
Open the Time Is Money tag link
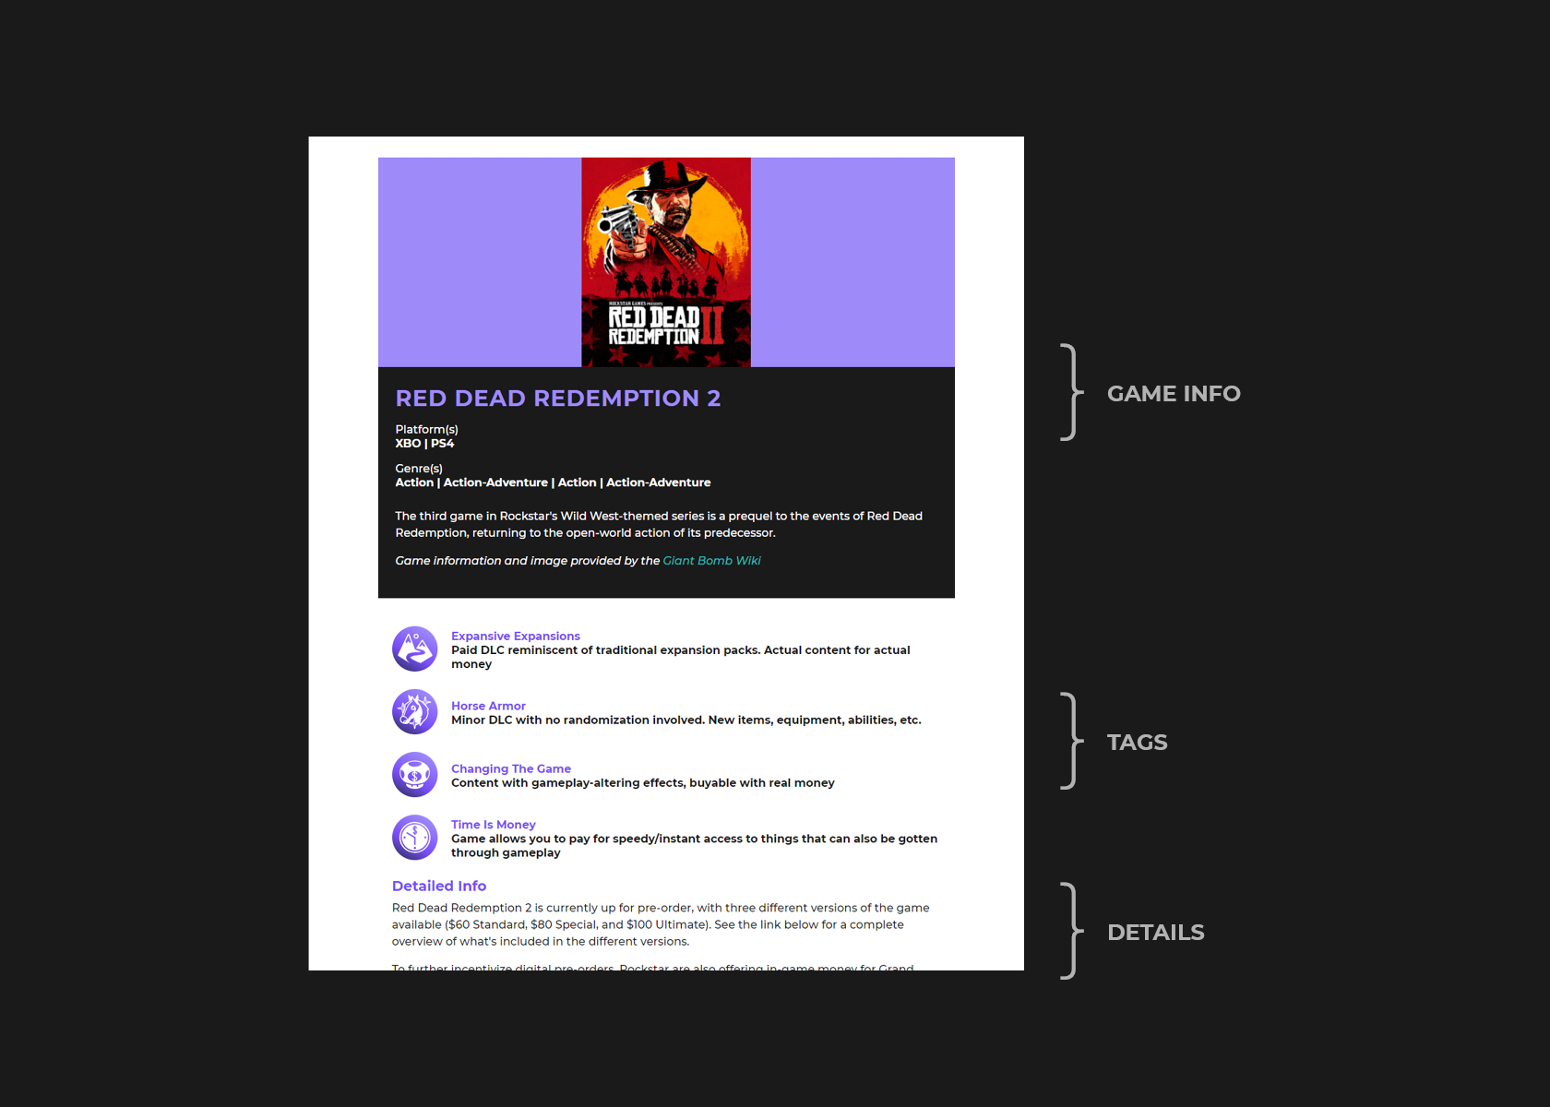click(493, 824)
